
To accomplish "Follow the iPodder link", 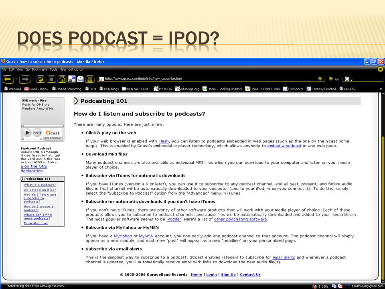I will [174, 219].
